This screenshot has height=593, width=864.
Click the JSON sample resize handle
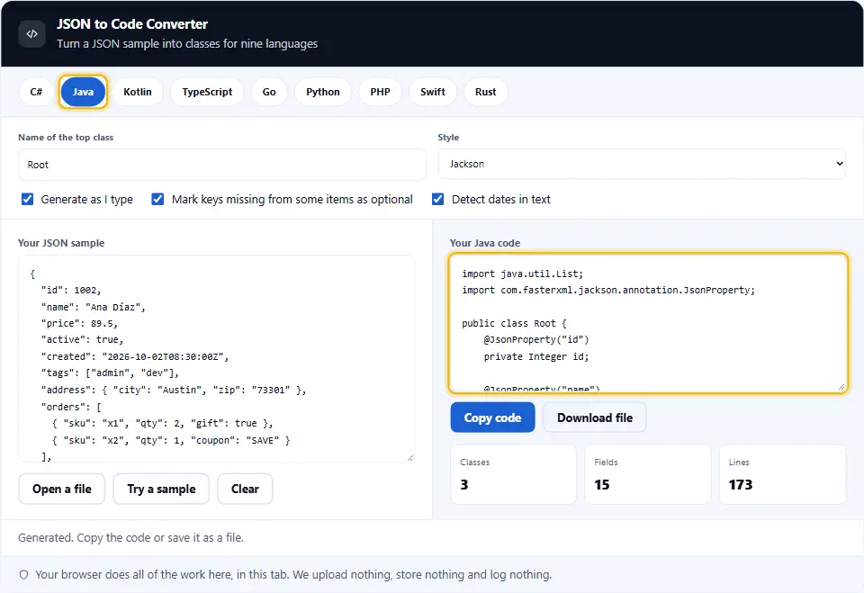[410, 458]
